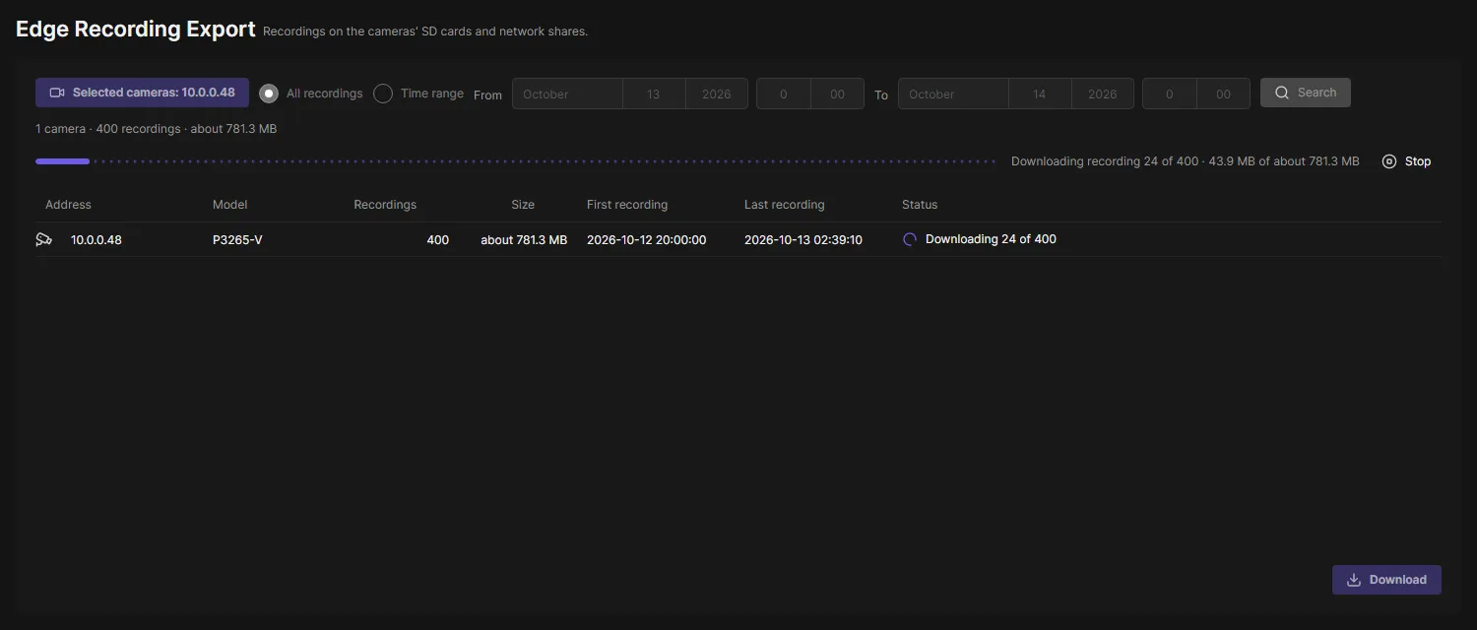This screenshot has height=630, width=1477.
Task: Click the Search button
Action: 1306,93
